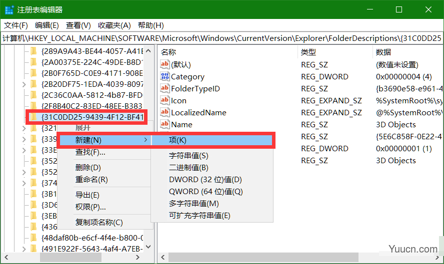
Task: Click the Name value's string icon
Action: [165, 124]
